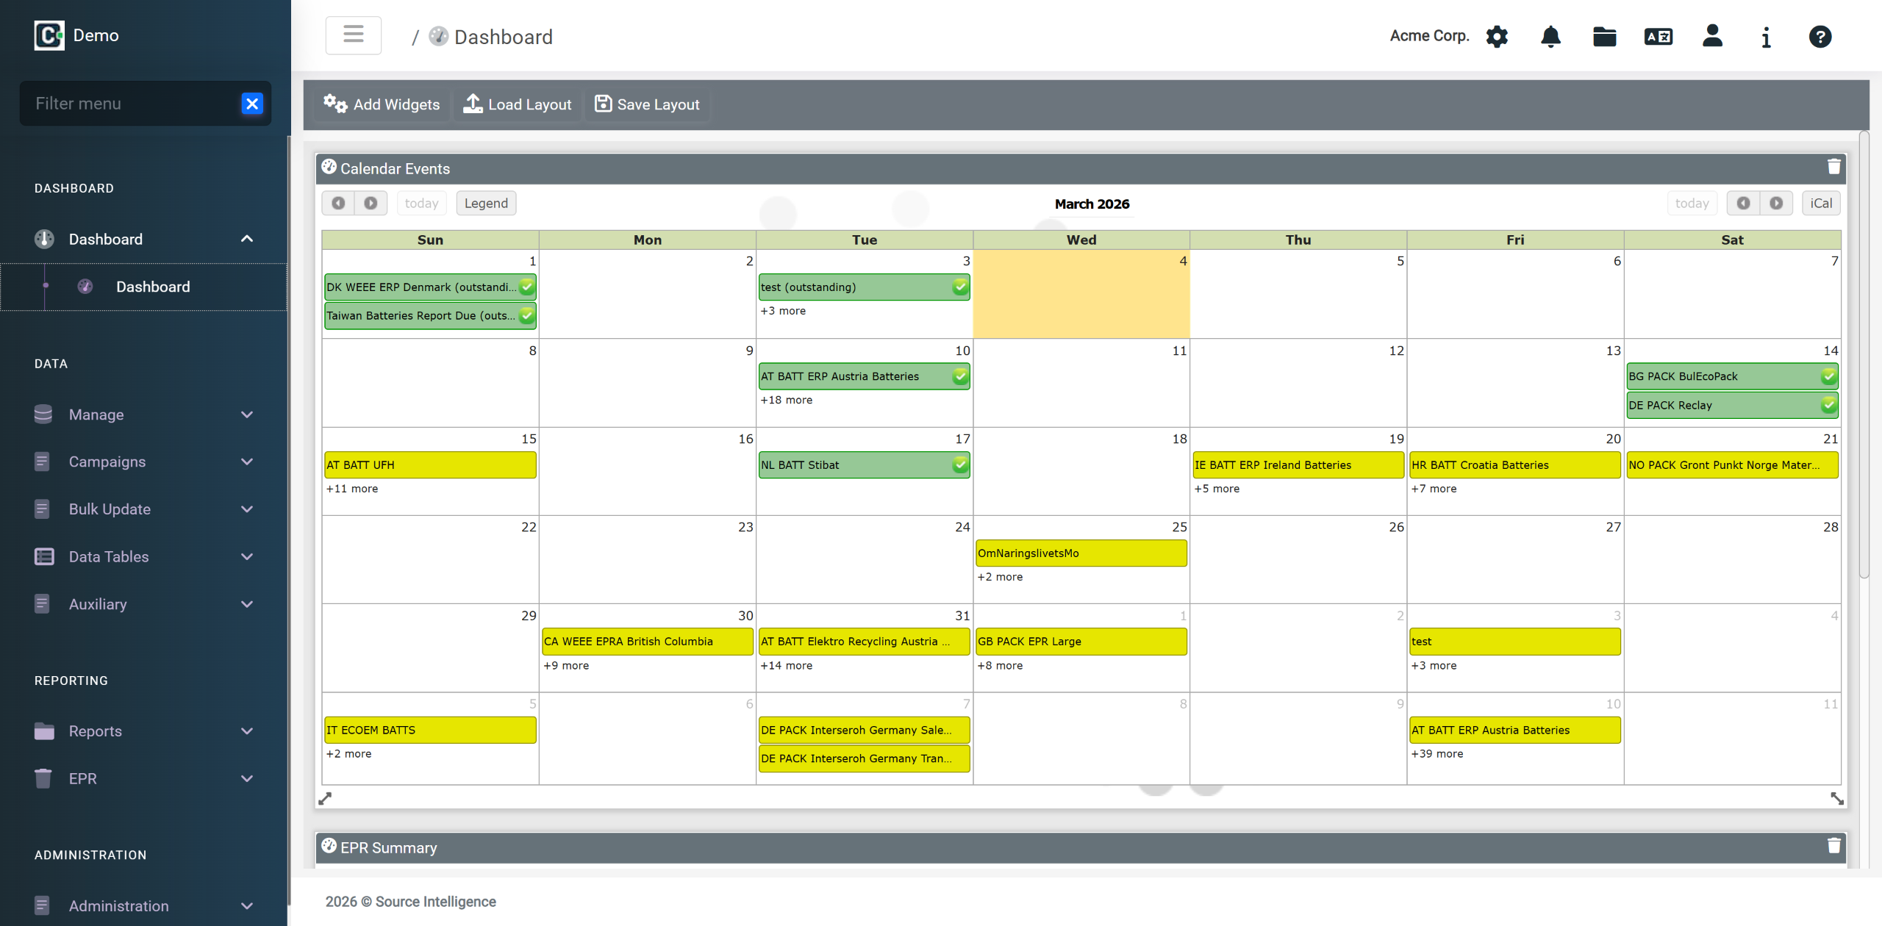The height and width of the screenshot is (926, 1882).
Task: Open Add Widgets in the toolbar
Action: 382,104
